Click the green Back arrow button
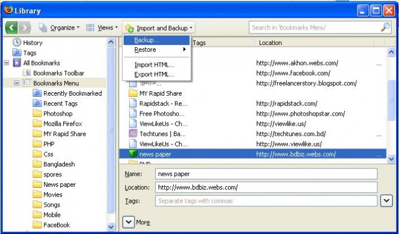Viewport: 399px width, 234px height. click(x=11, y=28)
